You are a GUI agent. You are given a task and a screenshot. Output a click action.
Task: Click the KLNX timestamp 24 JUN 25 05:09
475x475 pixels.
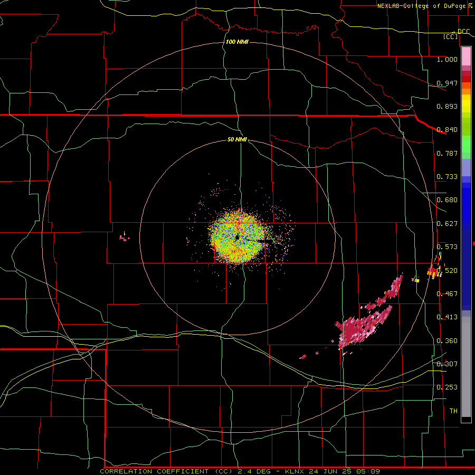332,471
